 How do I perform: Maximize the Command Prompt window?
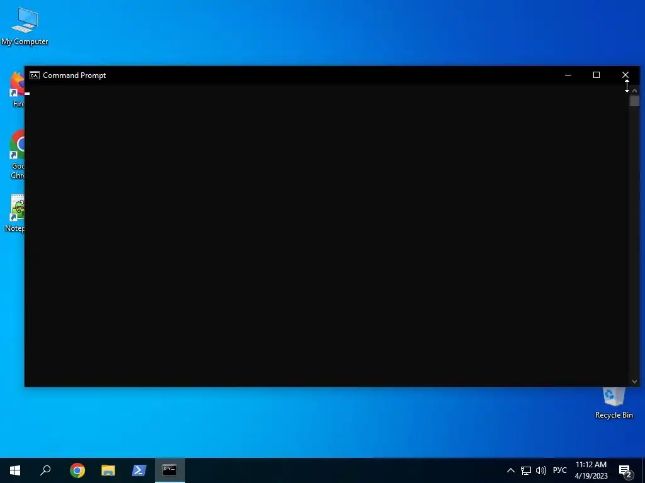pos(596,75)
